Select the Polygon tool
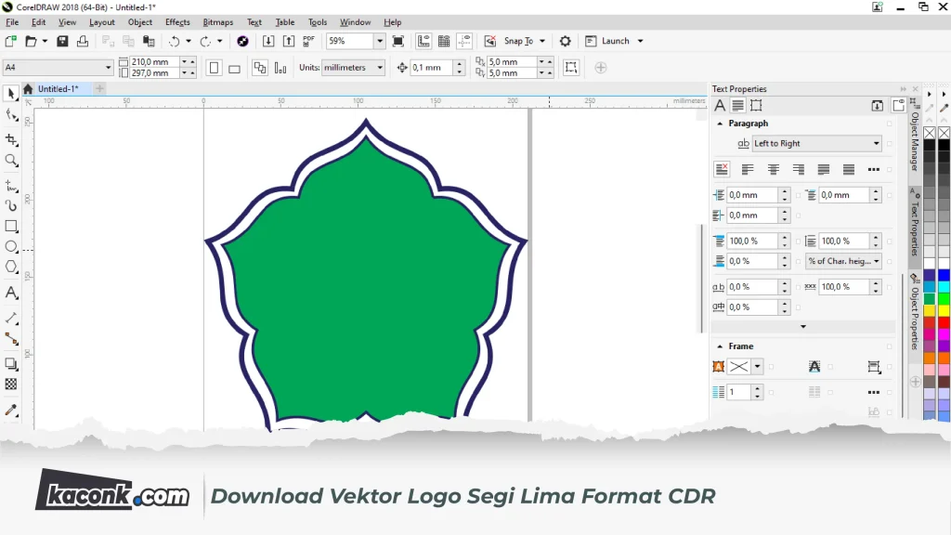Image resolution: width=951 pixels, height=535 pixels. pos(12,267)
